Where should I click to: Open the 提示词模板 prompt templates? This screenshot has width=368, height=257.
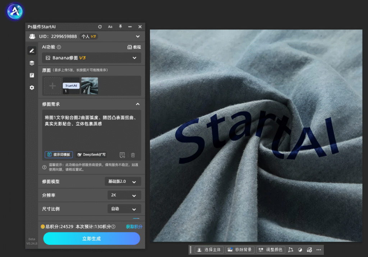tap(59, 155)
